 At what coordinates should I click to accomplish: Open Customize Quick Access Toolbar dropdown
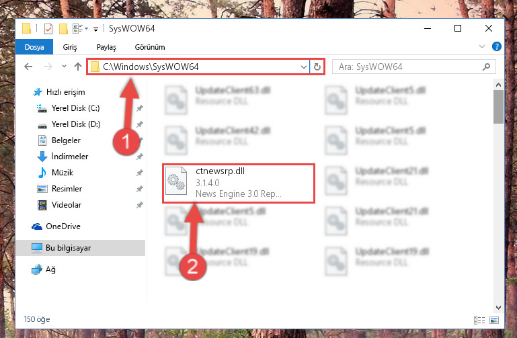(x=95, y=30)
